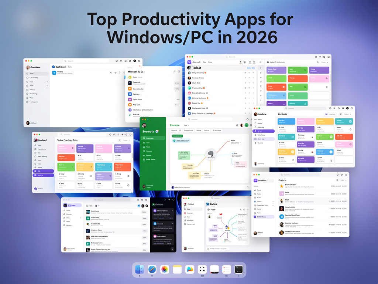
Task: Open the dropdown beside the green Evernote title
Action: point(186,125)
